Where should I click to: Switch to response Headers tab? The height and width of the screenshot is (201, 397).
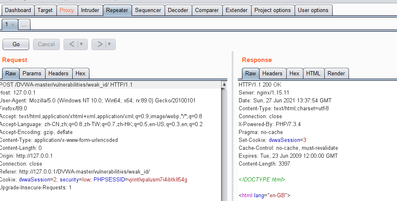(272, 74)
